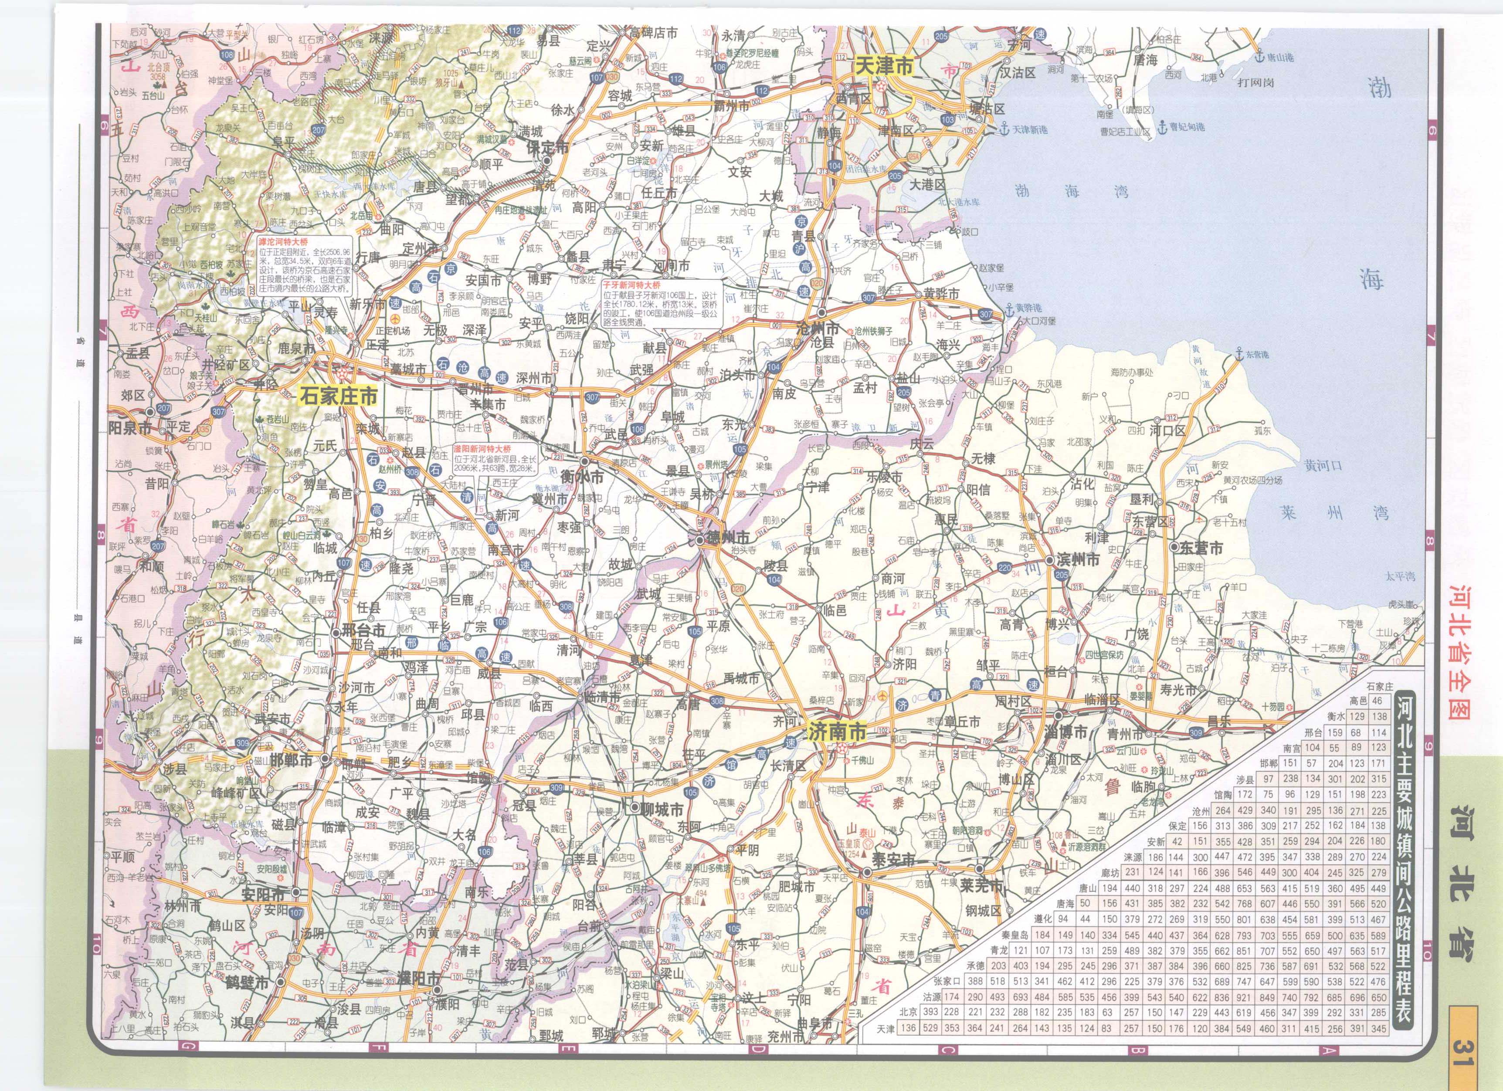Click the 济南市 highlighted label
Screen dimensions: 1503x1091
(837, 731)
